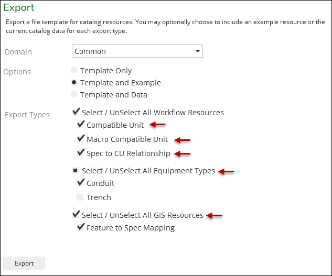The width and height of the screenshot is (332, 276).
Task: Click the Template and Data label
Action: pyautogui.click(x=113, y=95)
